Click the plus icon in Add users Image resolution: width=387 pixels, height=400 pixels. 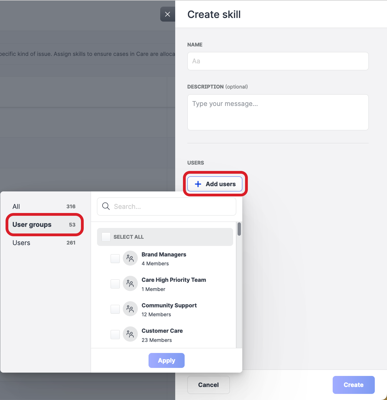[x=198, y=184]
